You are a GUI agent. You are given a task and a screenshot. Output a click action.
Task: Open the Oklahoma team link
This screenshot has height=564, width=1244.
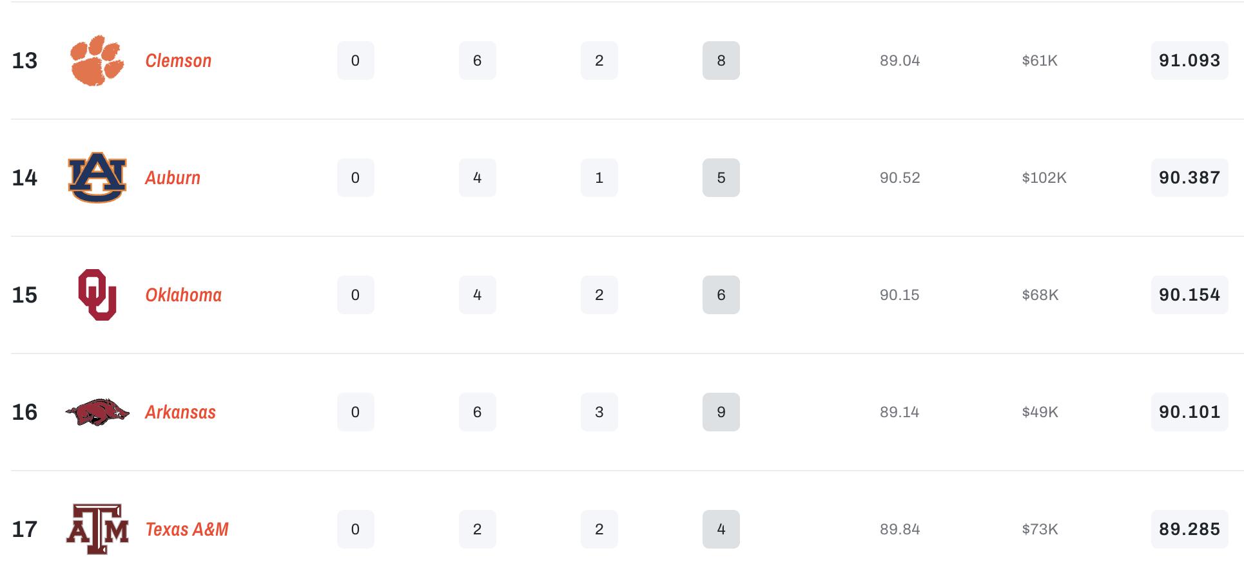pyautogui.click(x=184, y=295)
